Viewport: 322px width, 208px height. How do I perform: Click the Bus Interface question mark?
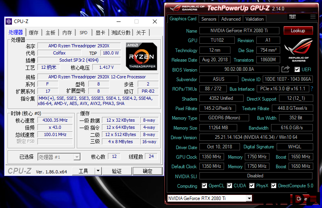tap(312, 89)
